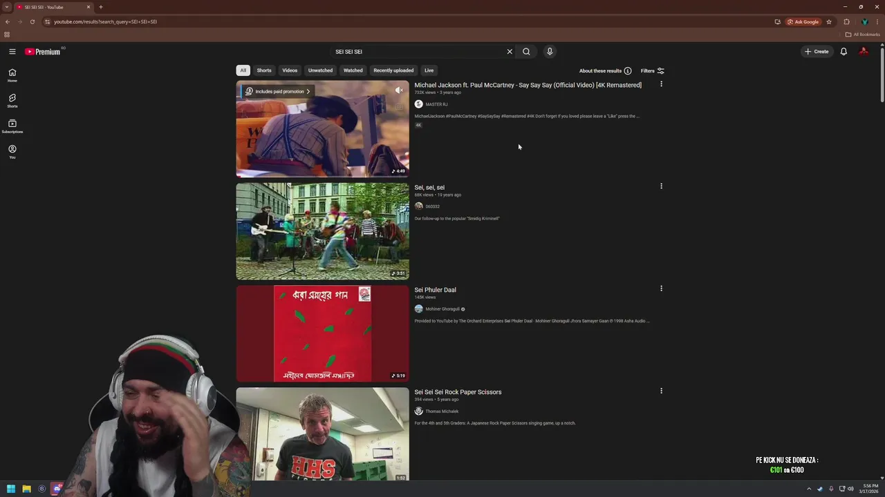The width and height of the screenshot is (885, 497).
Task: Open the Sei Phuler Daal thumbnail
Action: (322, 333)
